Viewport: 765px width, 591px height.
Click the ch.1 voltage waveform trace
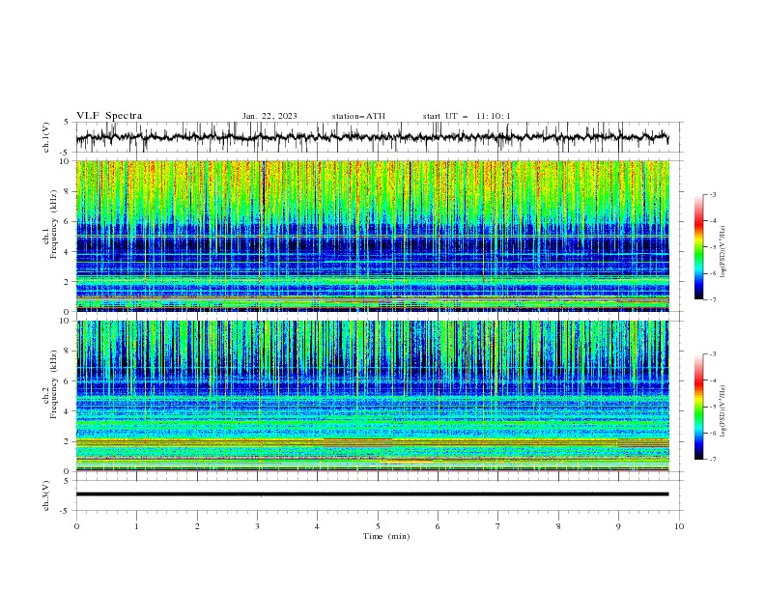tap(372, 137)
